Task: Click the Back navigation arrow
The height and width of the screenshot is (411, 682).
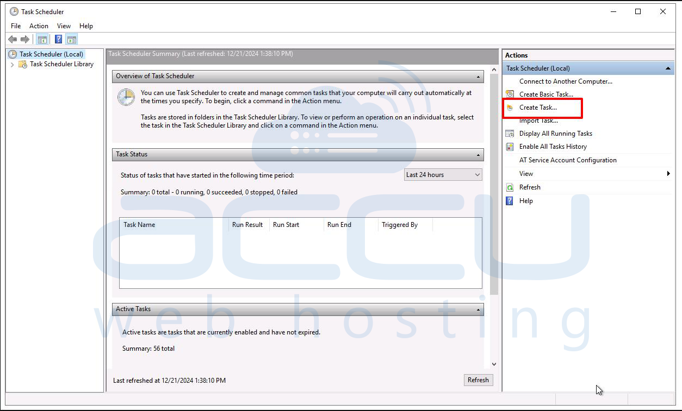Action: 12,39
